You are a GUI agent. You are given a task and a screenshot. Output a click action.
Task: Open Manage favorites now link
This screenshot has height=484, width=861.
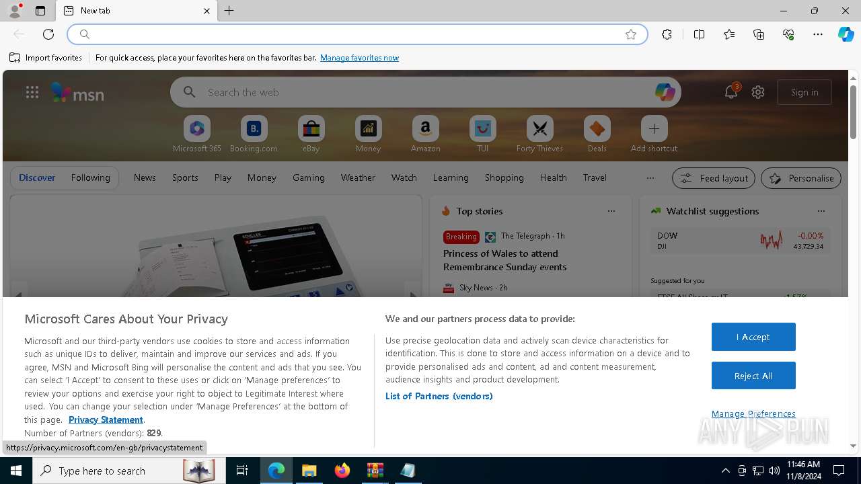[359, 58]
